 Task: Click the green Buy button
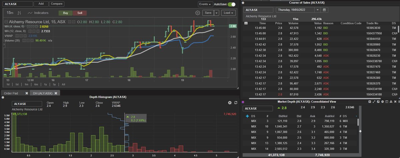(x=65, y=13)
